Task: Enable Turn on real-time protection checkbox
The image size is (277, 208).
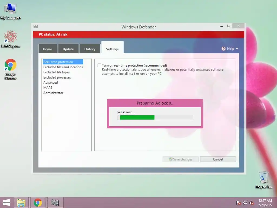Action: (100, 66)
